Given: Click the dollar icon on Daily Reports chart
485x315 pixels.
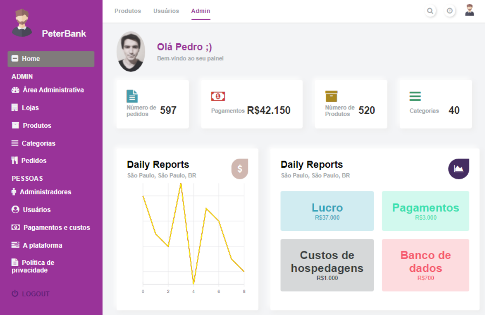Looking at the screenshot, I should (240, 169).
